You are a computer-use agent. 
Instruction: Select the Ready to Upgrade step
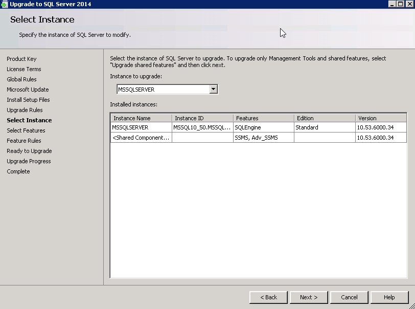29,151
